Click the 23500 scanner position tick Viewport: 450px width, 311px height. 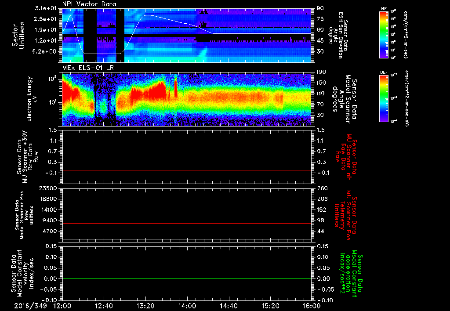(48, 188)
